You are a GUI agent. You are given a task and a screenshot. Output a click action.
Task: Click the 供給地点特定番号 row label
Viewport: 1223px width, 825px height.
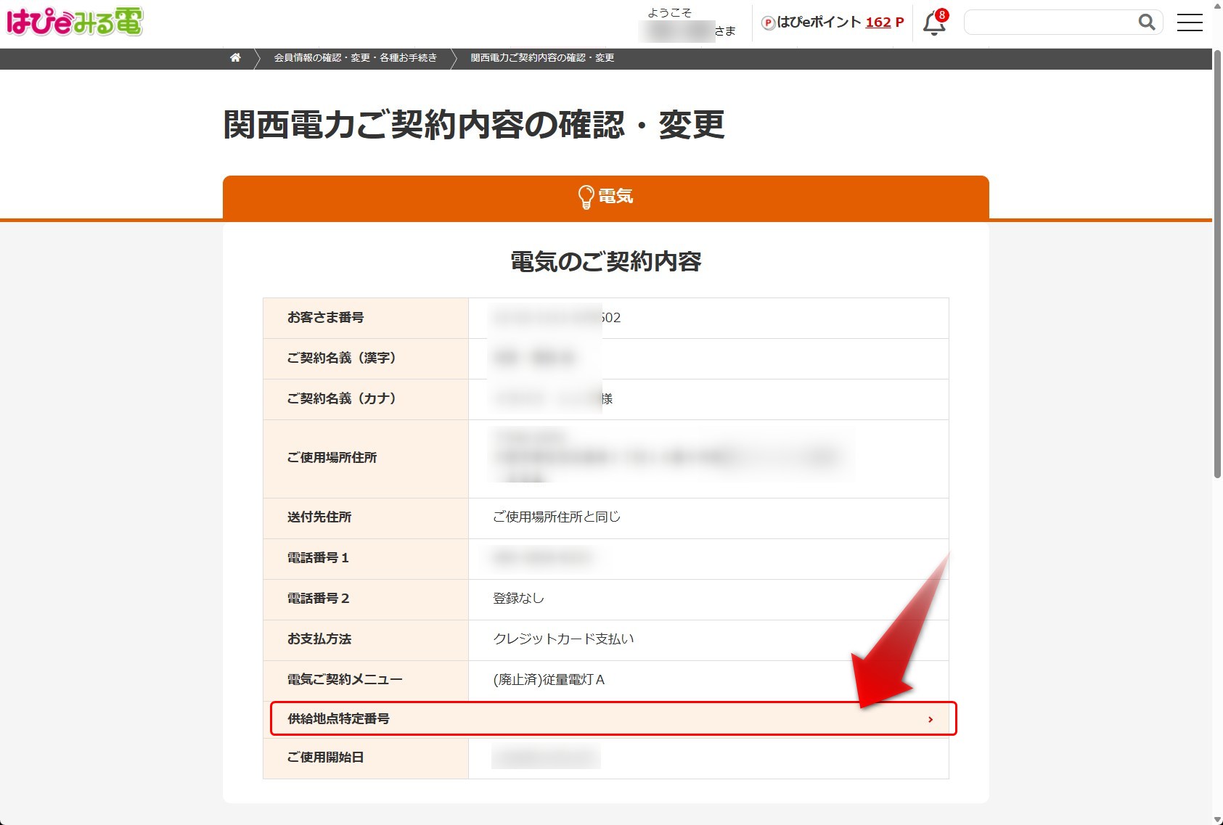[x=338, y=719]
